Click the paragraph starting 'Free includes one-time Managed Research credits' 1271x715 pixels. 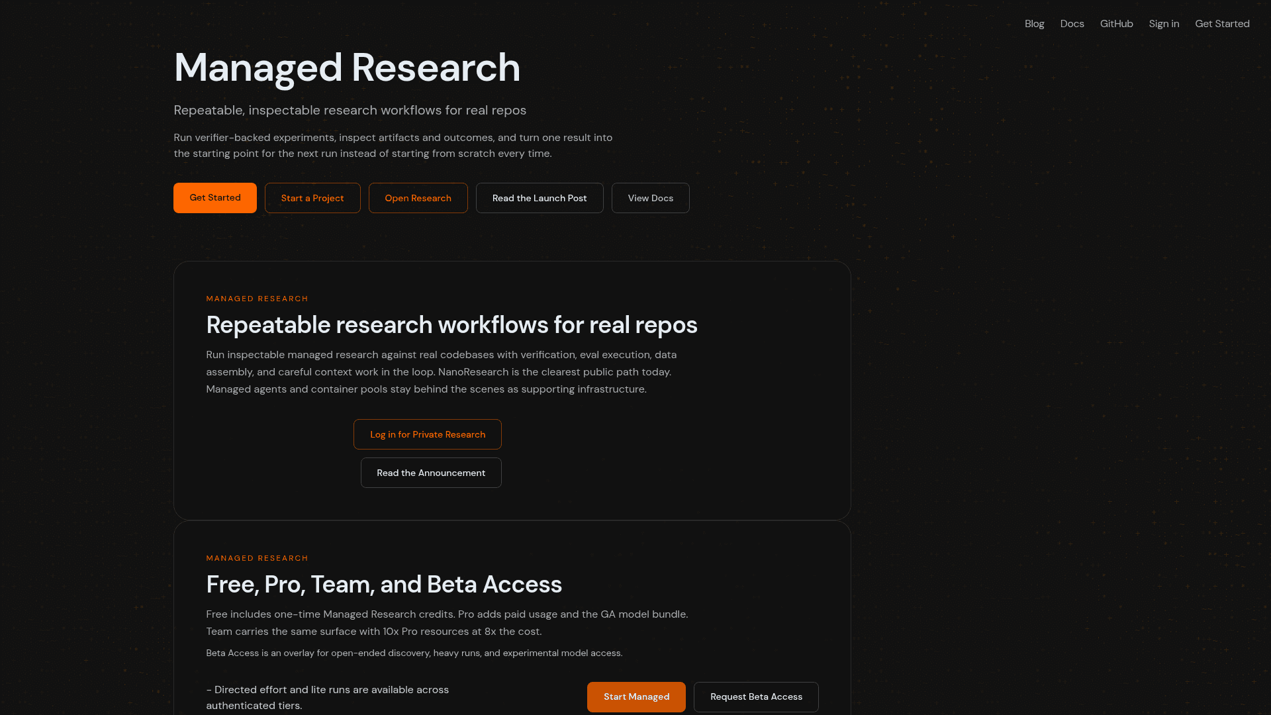tap(447, 623)
